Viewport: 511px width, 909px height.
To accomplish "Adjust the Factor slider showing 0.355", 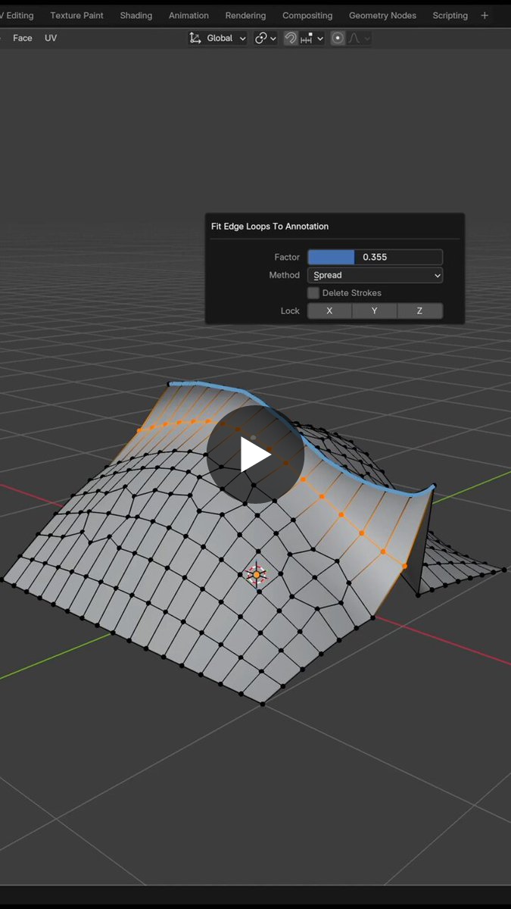I will point(375,257).
